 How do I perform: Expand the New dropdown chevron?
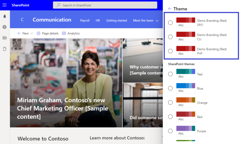(31, 33)
